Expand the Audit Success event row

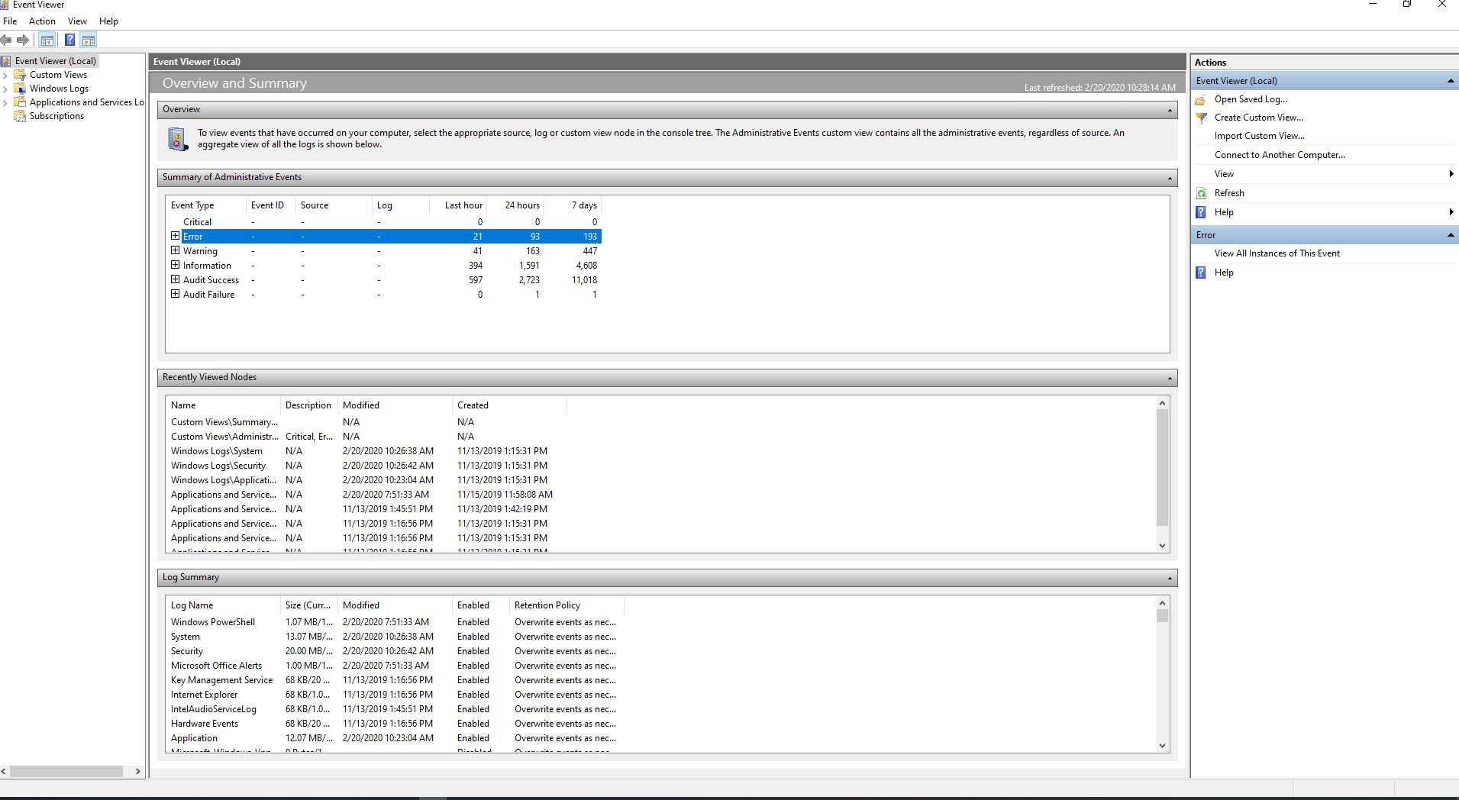(x=175, y=279)
